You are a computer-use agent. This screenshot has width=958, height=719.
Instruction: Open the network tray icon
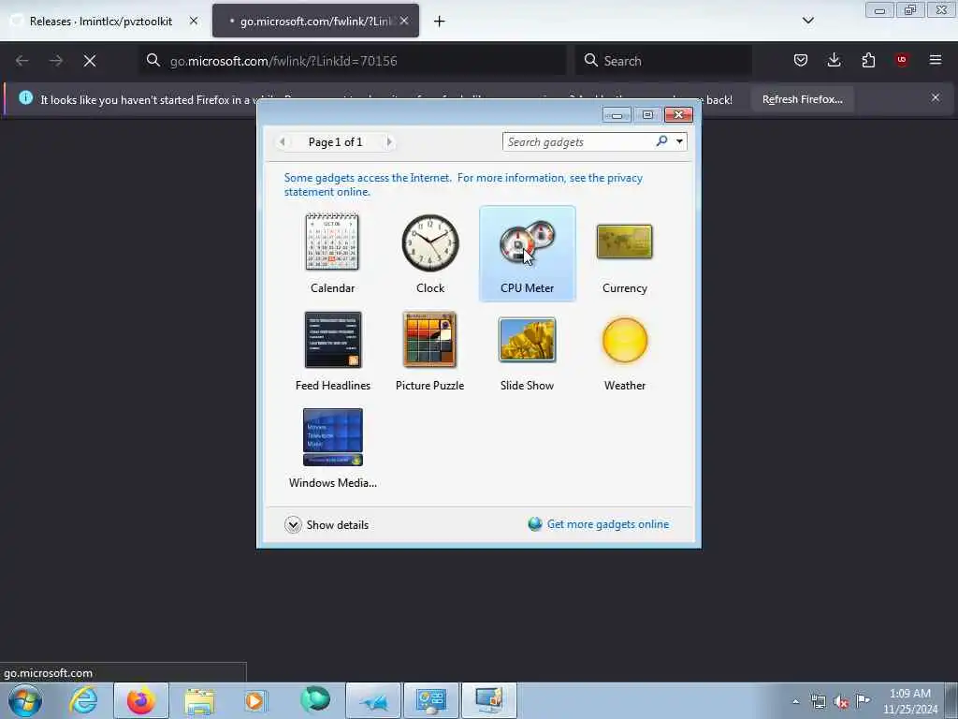pyautogui.click(x=819, y=701)
